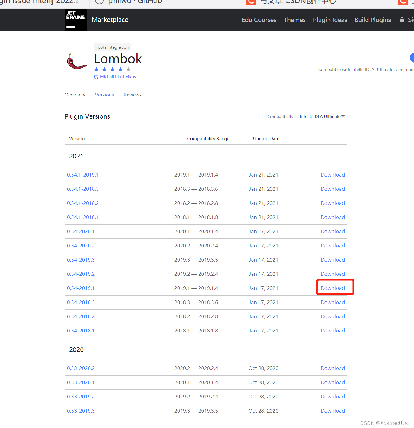Download version 0.33-2019.2
This screenshot has height=428, width=414.
[x=332, y=397]
